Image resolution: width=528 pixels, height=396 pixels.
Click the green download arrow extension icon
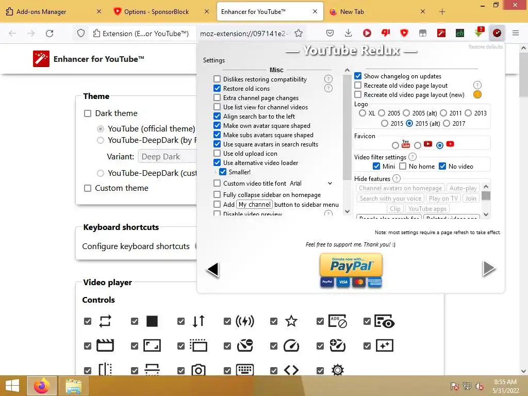click(x=479, y=32)
